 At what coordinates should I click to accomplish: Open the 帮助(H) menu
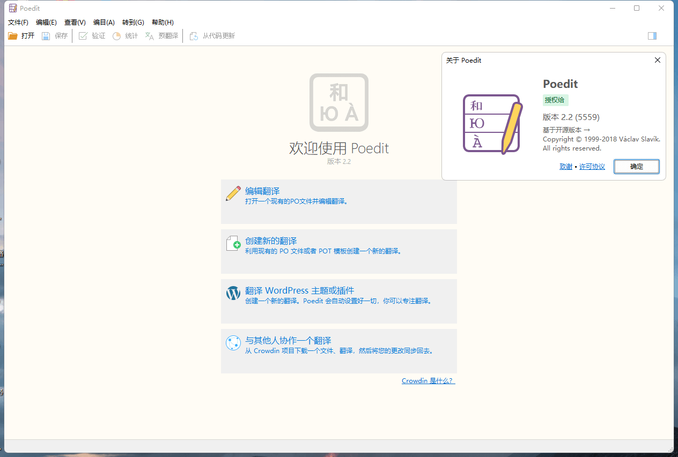point(163,23)
